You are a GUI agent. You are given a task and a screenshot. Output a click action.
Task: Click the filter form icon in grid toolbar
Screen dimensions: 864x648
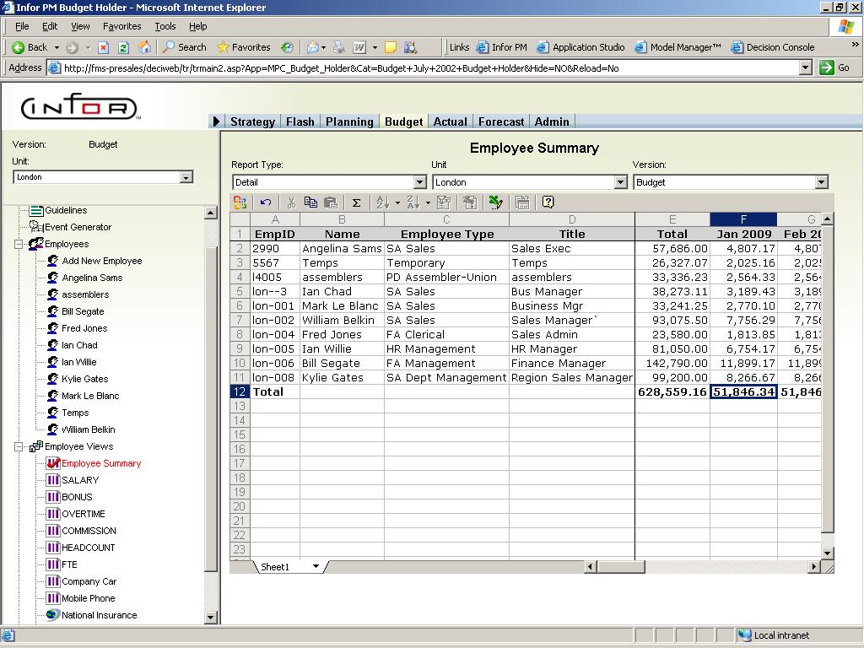tap(444, 202)
